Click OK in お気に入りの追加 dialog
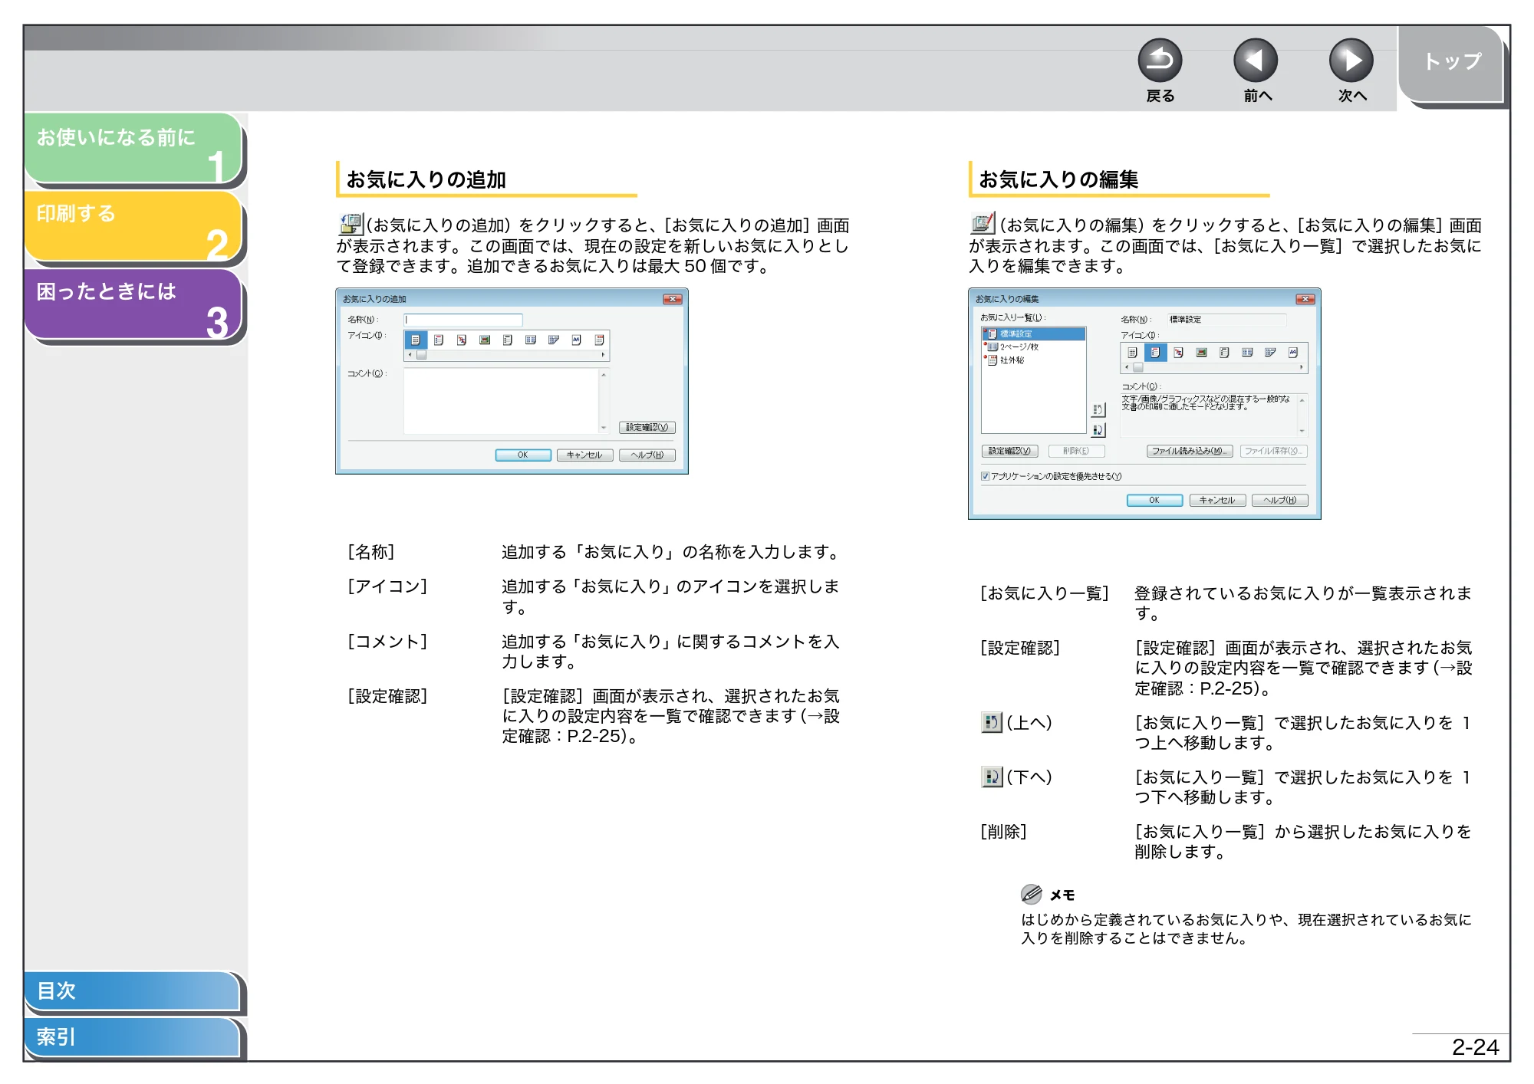The height and width of the screenshot is (1084, 1534). tap(523, 455)
